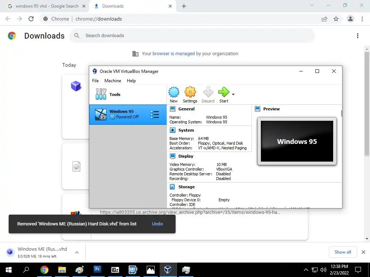This screenshot has width=370, height=277.
Task: Click the System chip icon
Action: 172,130
